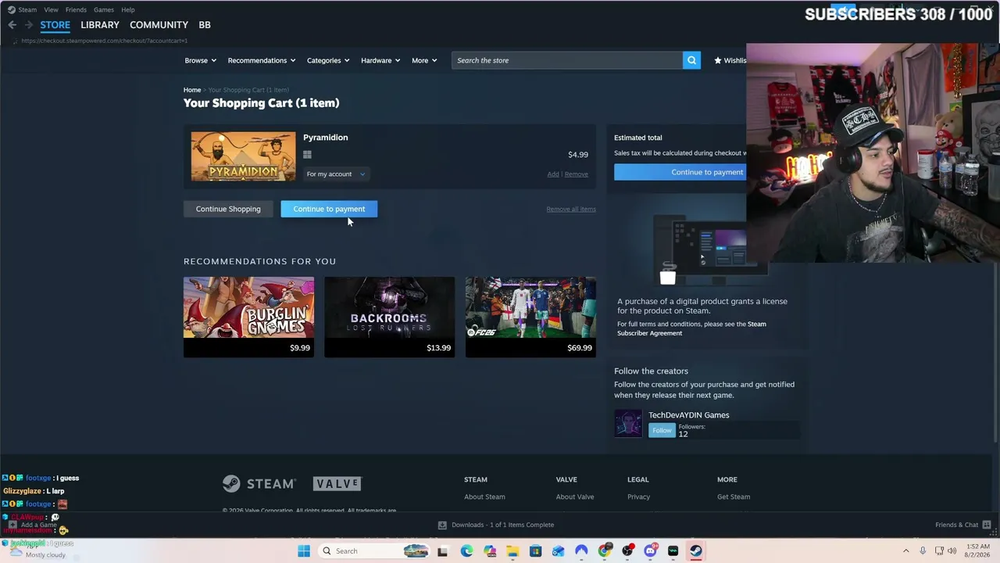This screenshot has width=1000, height=563.
Task: Switch to the LIBRARY tab
Action: (100, 25)
